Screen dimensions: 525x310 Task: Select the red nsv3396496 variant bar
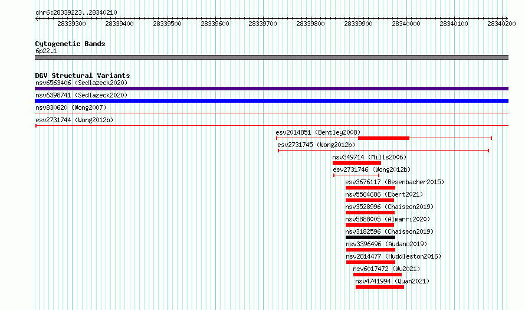370,250
